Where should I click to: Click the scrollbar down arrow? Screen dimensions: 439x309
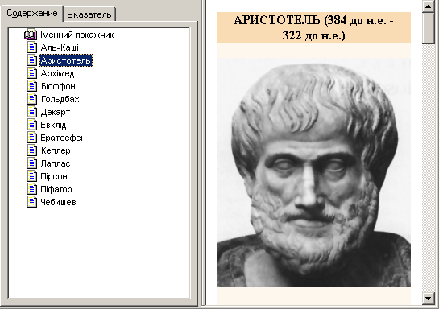[428, 298]
